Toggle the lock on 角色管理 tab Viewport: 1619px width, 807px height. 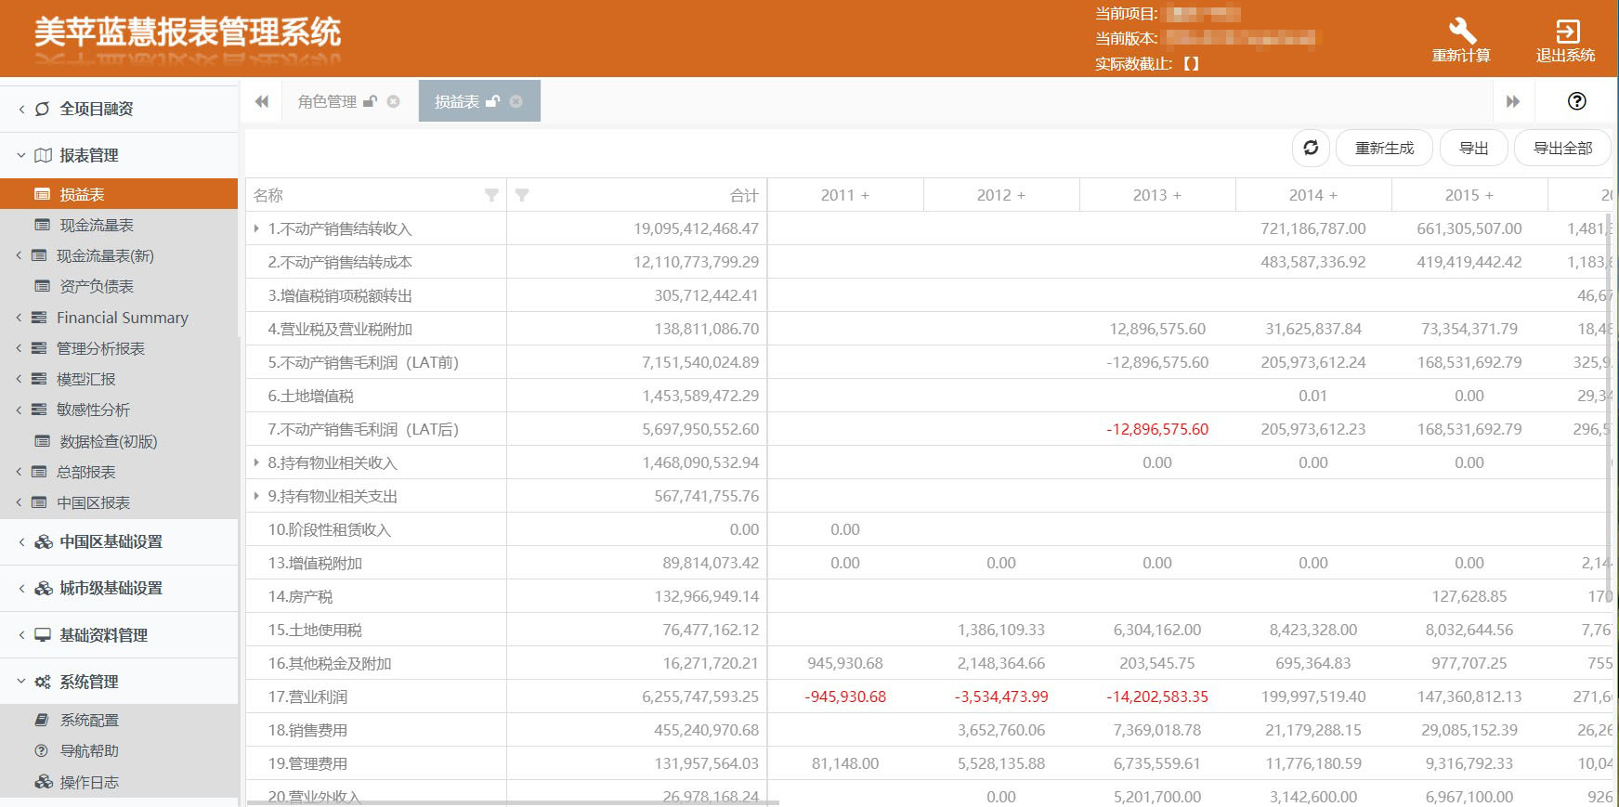tap(370, 101)
